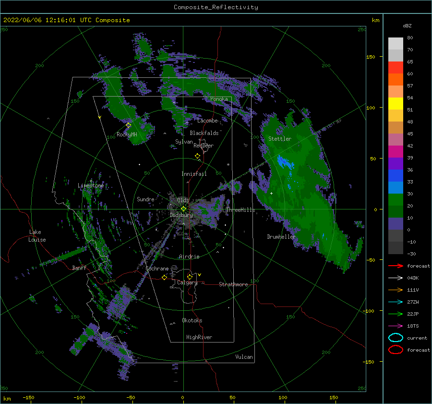The image size is (432, 404).
Task: Click the Calgary city label
Action: click(187, 282)
